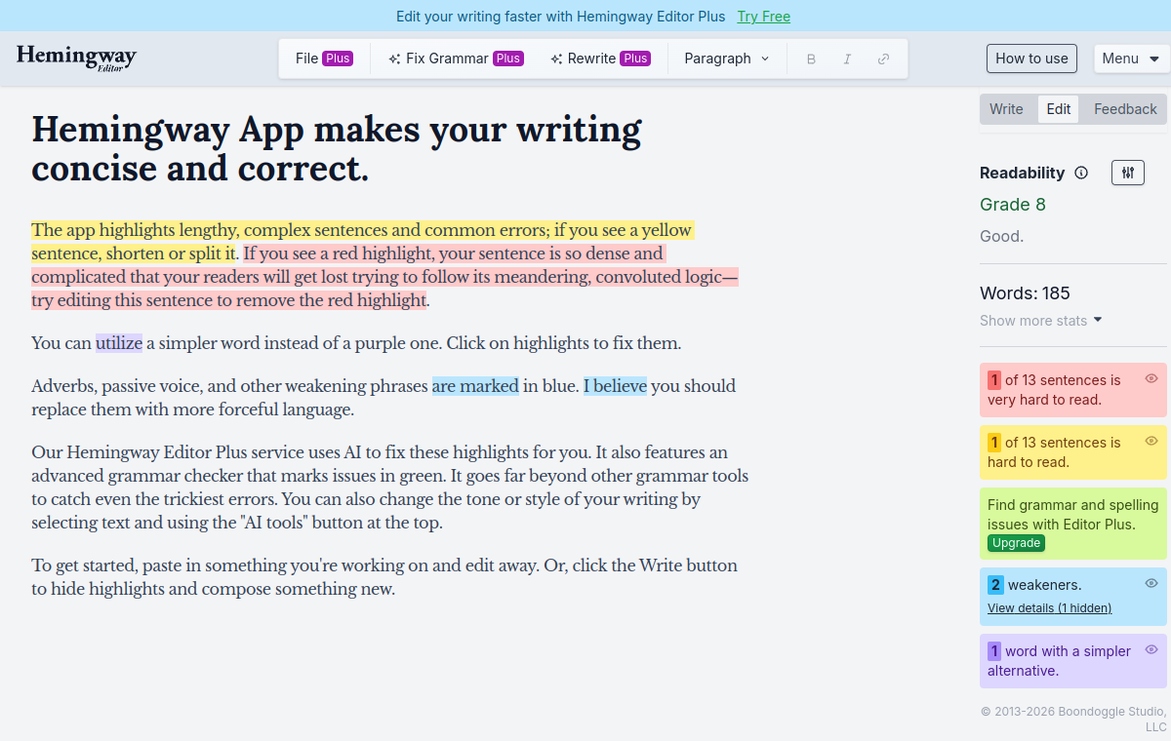
Task: Click the blue highlighted phrase I believe
Action: (x=615, y=386)
